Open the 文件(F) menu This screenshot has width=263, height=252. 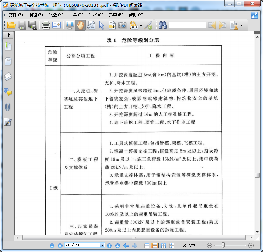[16, 15]
